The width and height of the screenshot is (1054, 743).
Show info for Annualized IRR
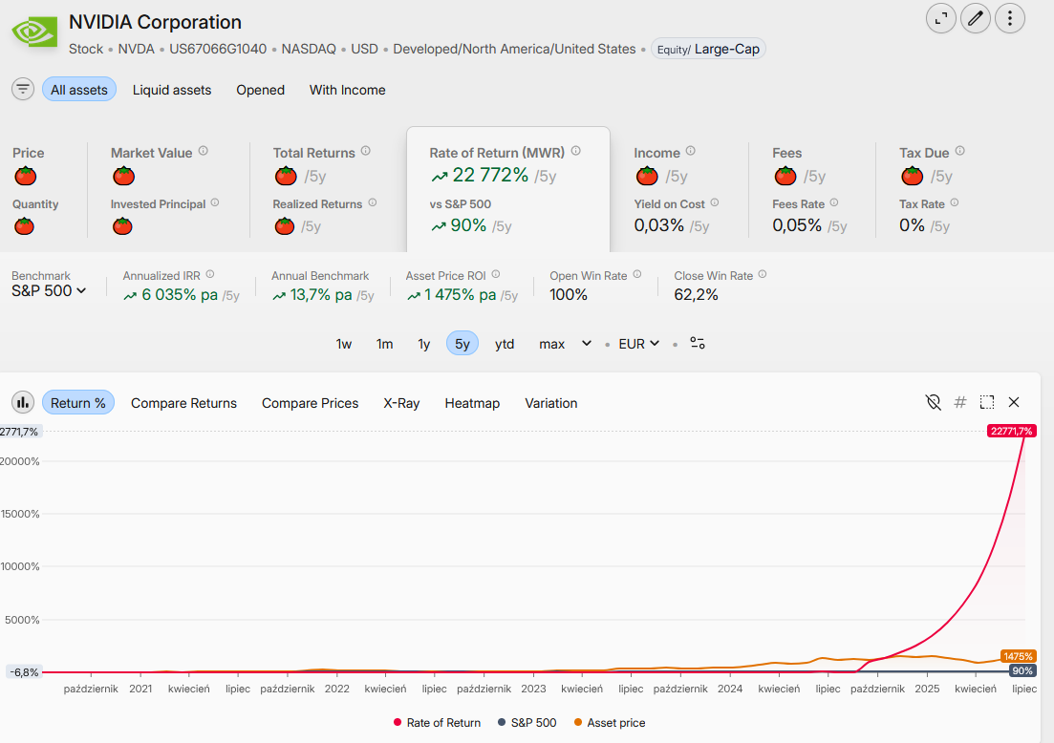click(209, 274)
